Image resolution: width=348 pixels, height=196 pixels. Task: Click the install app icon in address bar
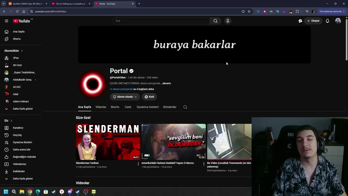click(x=243, y=11)
